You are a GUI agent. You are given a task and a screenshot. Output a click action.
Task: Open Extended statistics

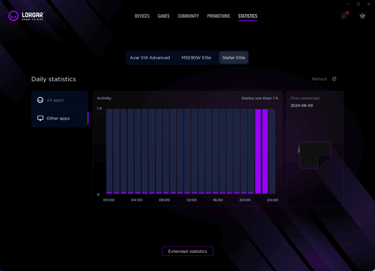coord(187,251)
